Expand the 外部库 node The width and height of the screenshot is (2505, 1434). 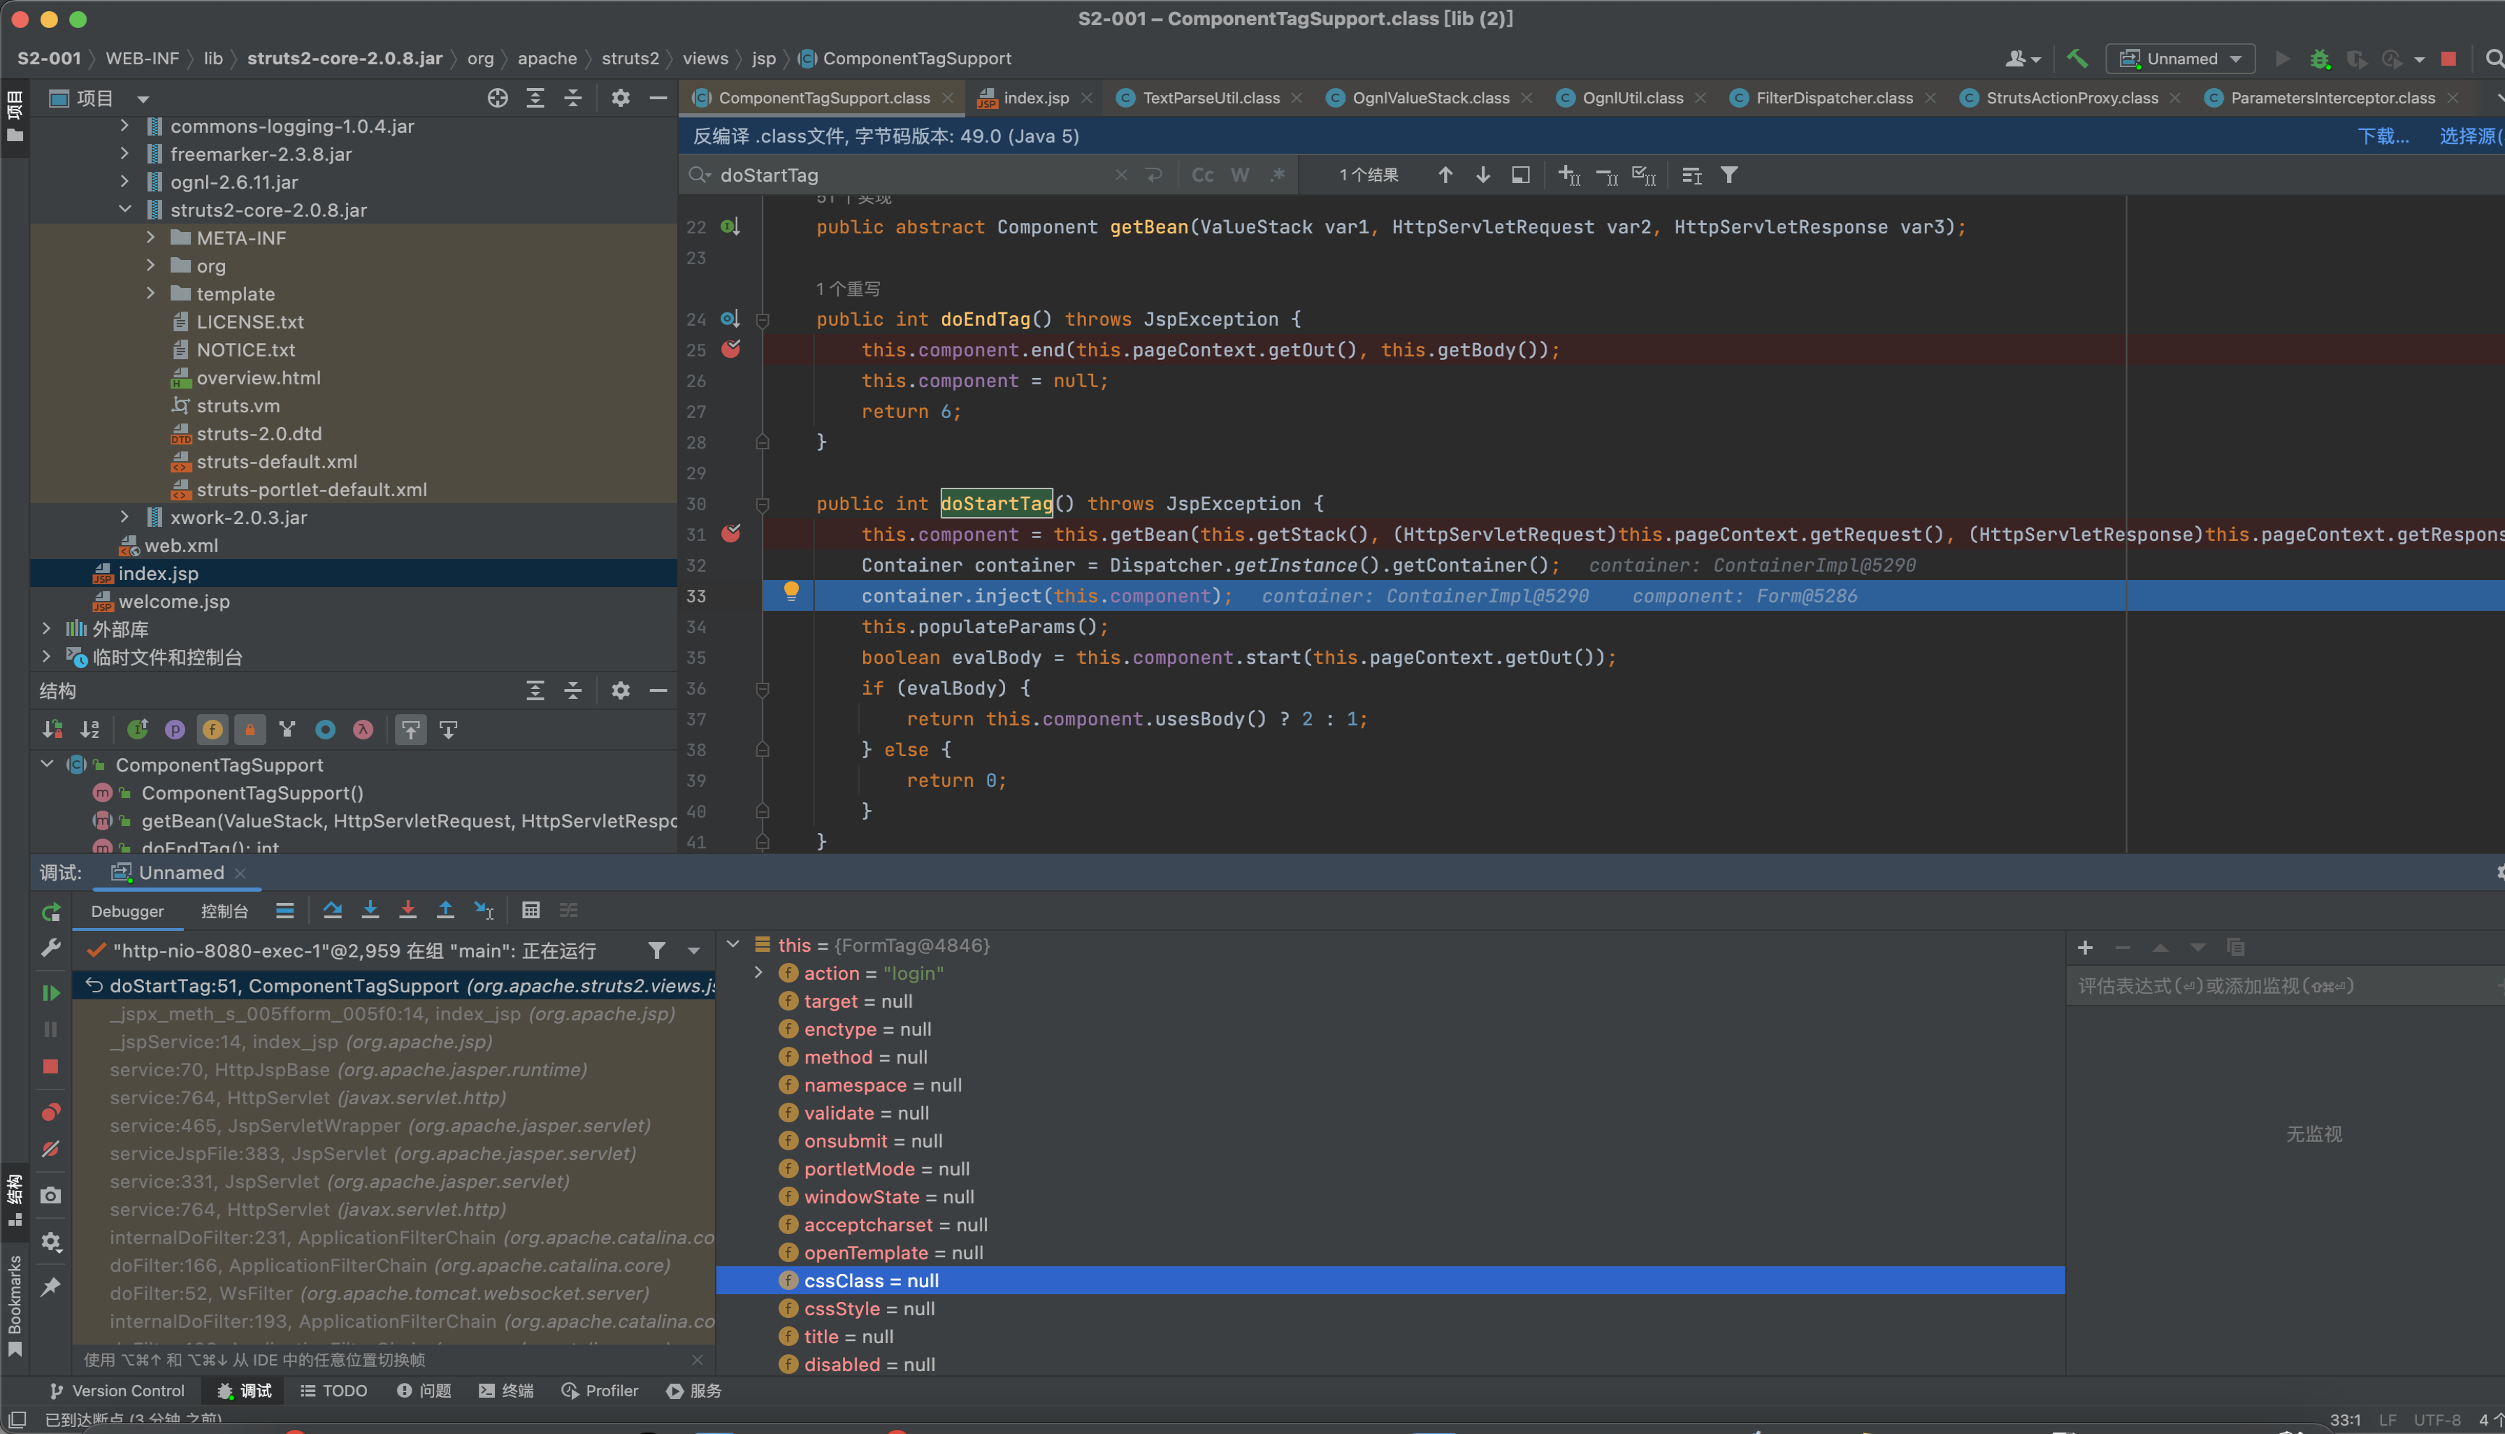point(46,628)
